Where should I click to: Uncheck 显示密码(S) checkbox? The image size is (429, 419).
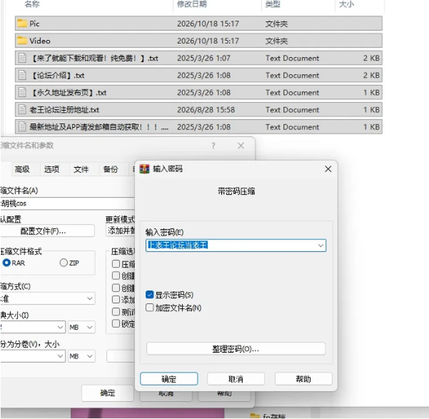(x=150, y=294)
